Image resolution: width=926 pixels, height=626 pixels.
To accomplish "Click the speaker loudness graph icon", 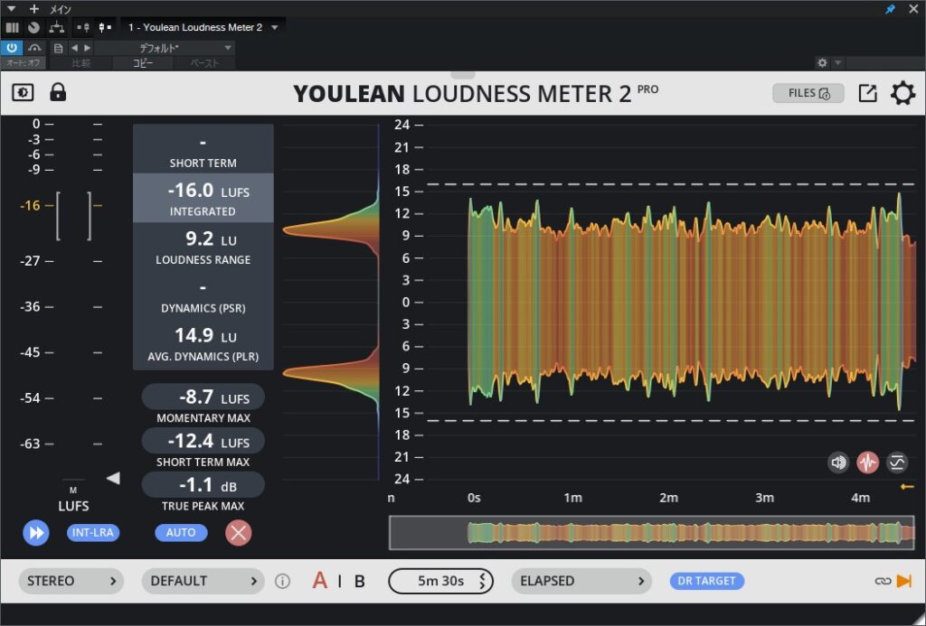I will tap(838, 462).
